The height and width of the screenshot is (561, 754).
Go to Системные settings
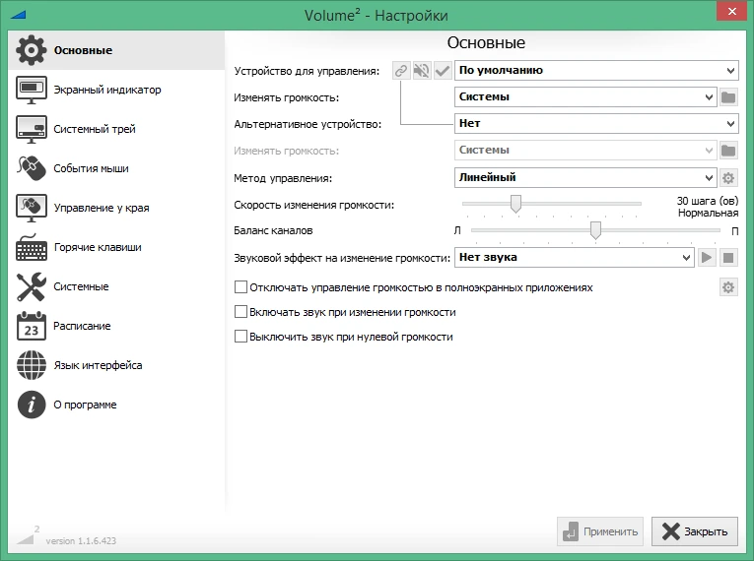[x=81, y=286]
